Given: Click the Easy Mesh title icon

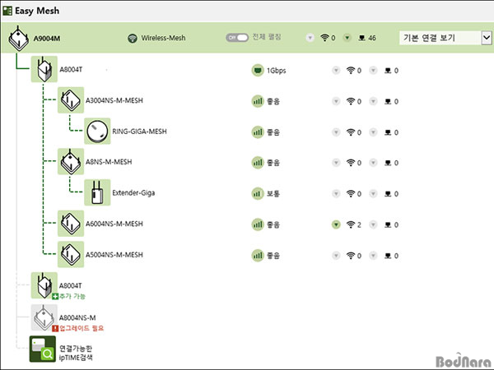Looking at the screenshot, I should [7, 12].
